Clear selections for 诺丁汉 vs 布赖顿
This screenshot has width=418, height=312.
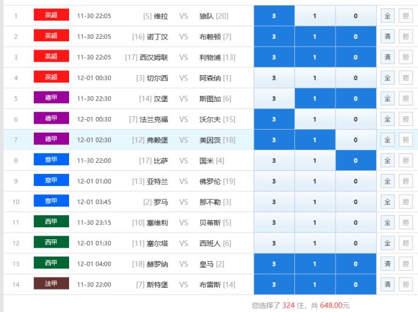(387, 37)
